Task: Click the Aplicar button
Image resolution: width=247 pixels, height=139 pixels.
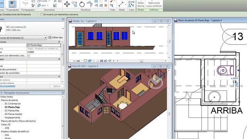Action: click(x=57, y=86)
